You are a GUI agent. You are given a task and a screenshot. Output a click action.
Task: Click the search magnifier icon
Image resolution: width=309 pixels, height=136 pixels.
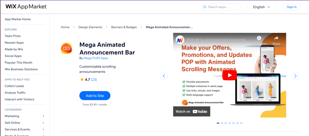click(x=205, y=7)
